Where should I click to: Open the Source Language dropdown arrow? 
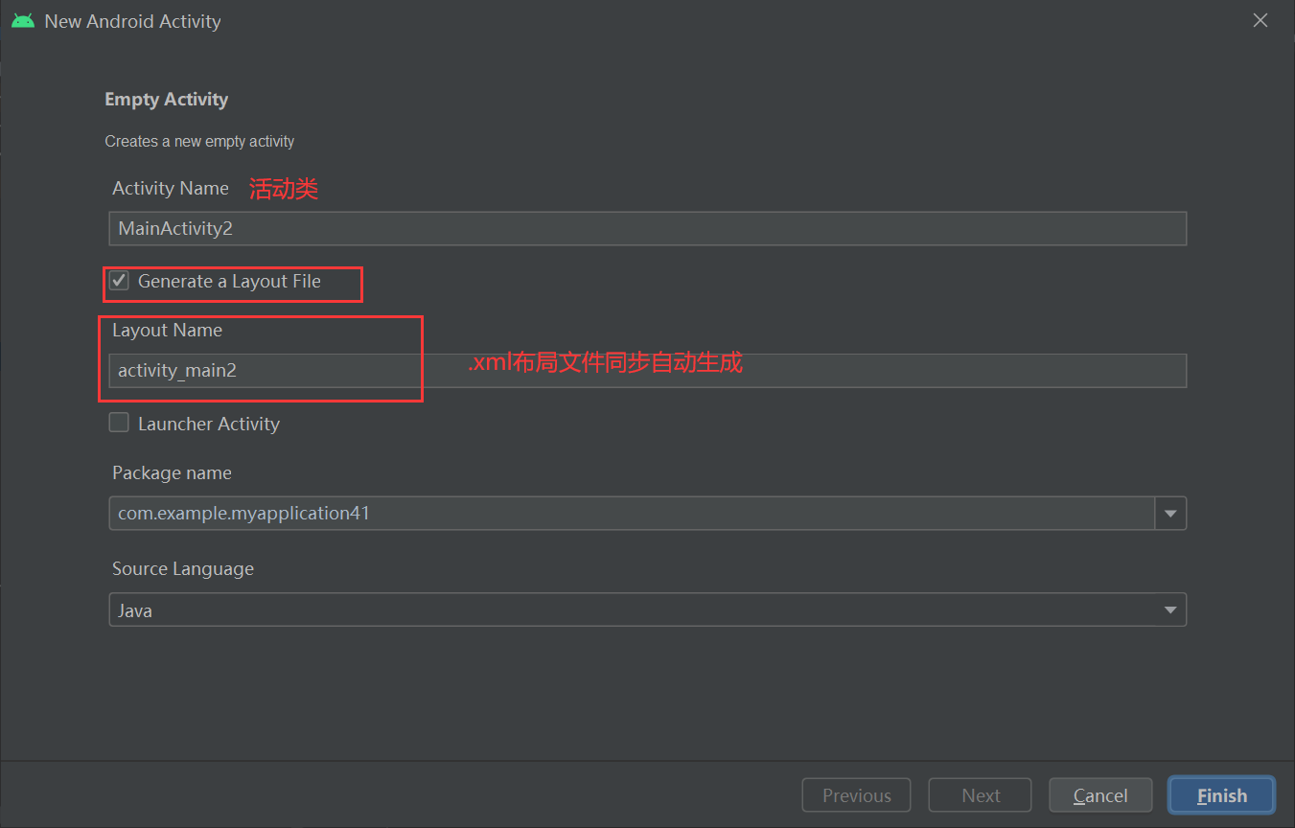click(x=1169, y=609)
